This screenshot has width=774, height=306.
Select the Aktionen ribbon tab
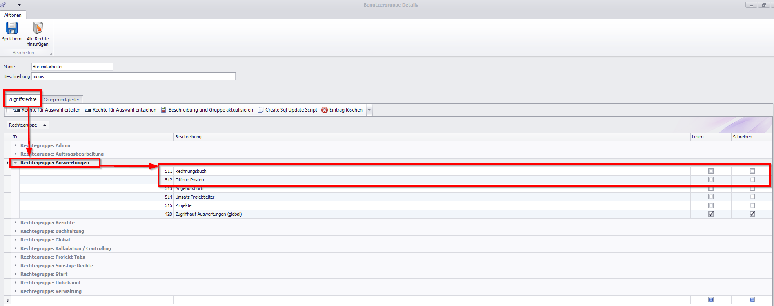[x=13, y=15]
